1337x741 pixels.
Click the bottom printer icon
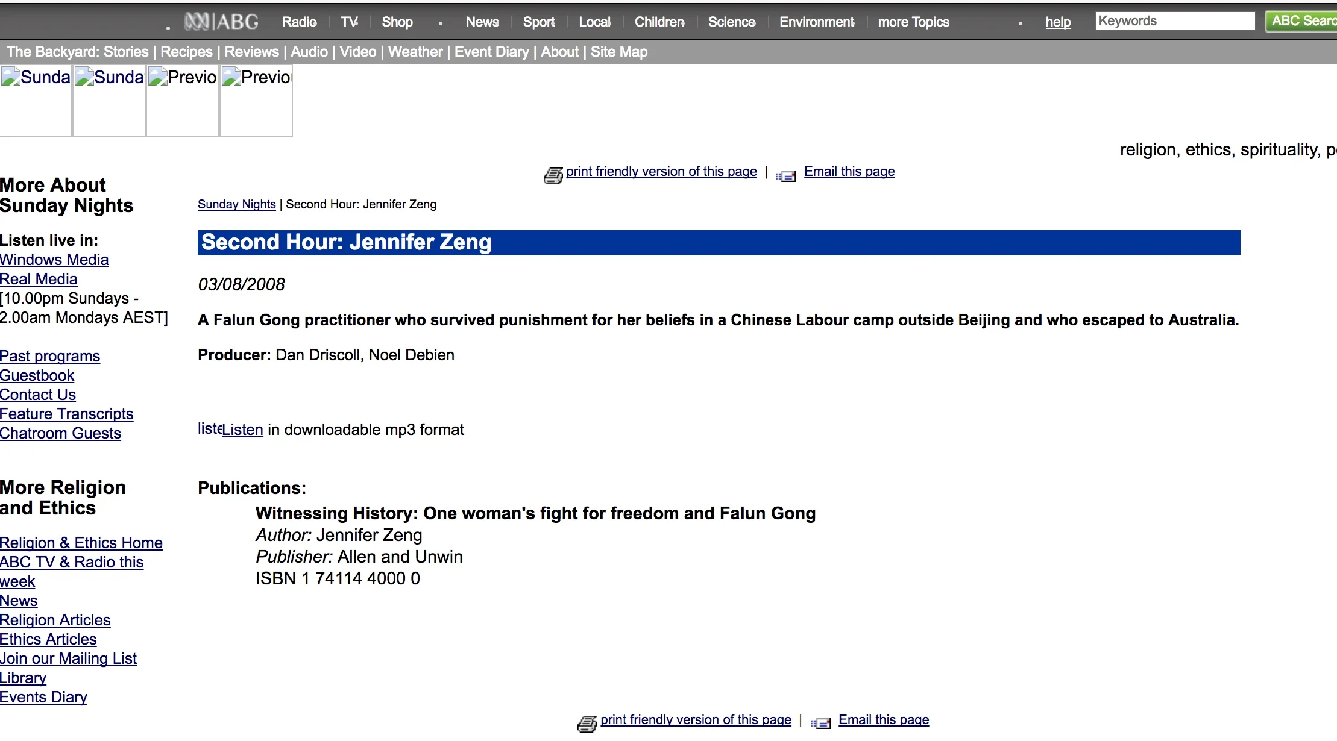587,723
